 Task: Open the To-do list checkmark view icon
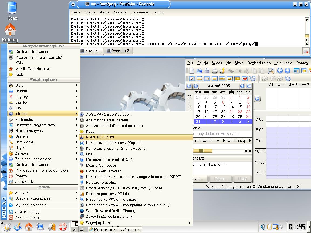click(x=245, y=78)
